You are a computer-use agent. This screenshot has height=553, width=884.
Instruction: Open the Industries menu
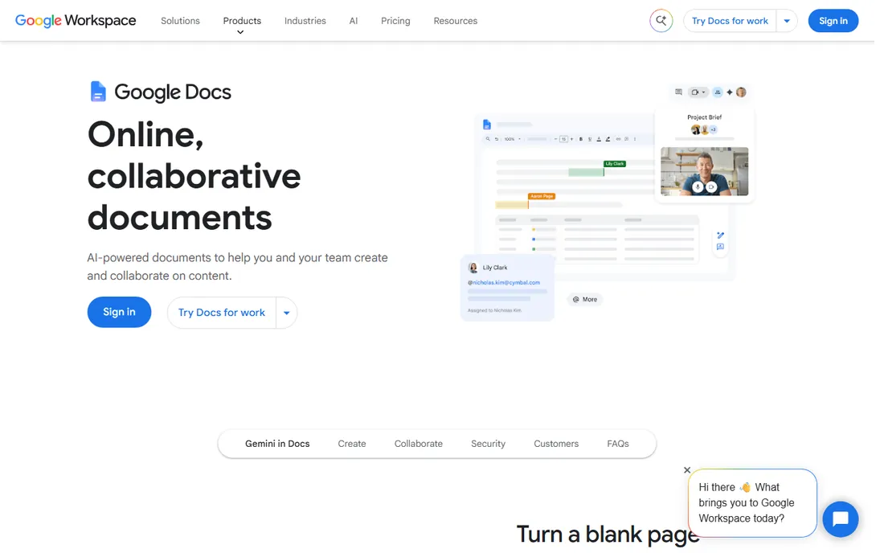[x=305, y=21]
